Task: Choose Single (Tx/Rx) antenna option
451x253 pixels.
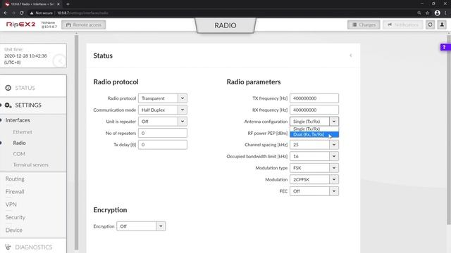Action: click(x=314, y=129)
